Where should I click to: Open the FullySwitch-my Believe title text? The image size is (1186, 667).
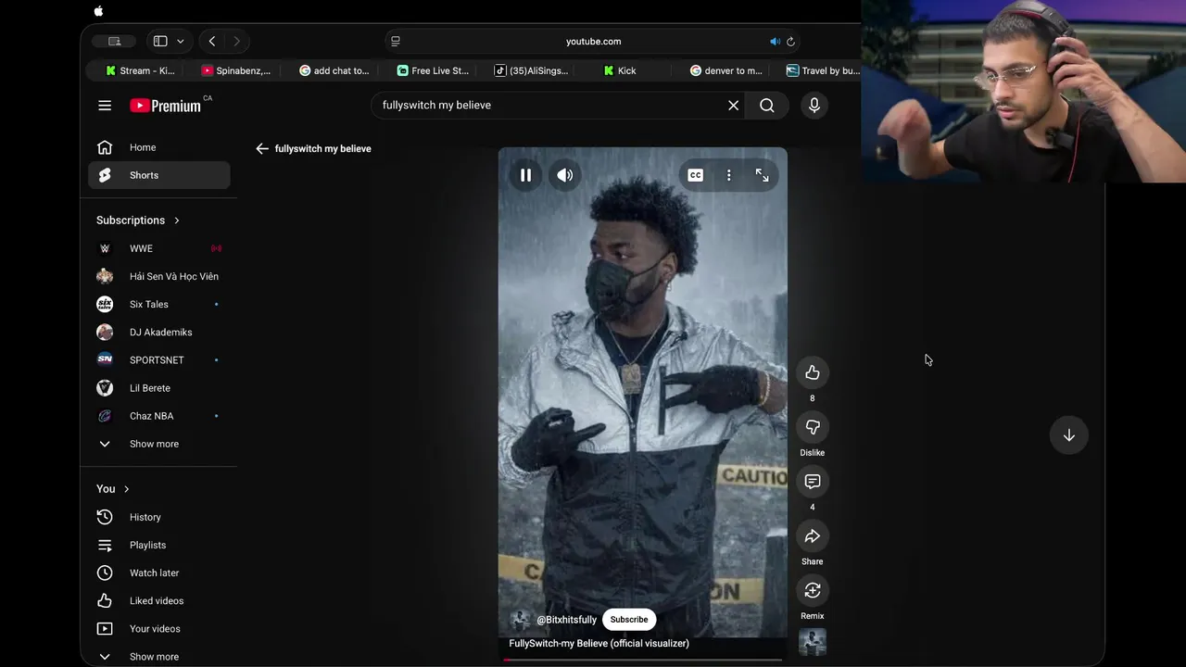599,644
